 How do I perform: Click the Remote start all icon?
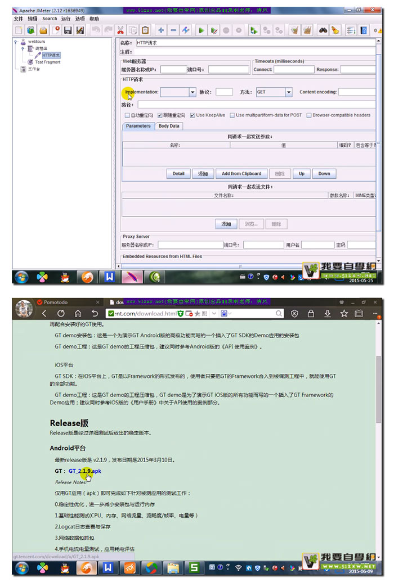pos(254,30)
